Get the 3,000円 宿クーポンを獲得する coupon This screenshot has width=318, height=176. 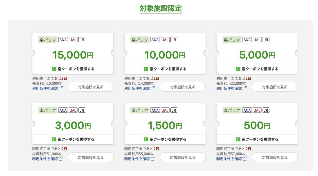[x=73, y=139]
